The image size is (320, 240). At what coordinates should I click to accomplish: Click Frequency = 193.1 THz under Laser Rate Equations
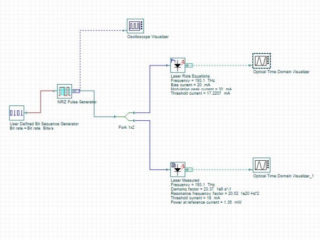(x=193, y=80)
